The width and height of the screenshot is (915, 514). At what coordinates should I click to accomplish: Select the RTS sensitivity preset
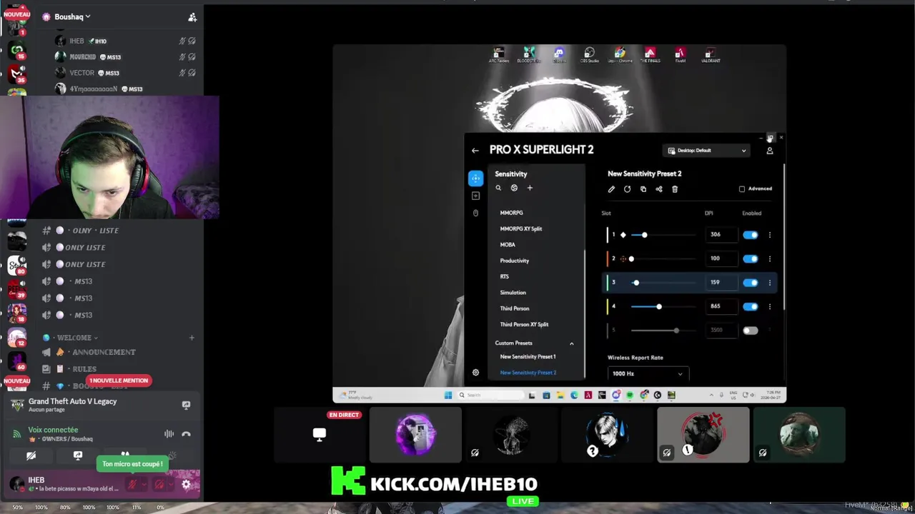coord(505,276)
